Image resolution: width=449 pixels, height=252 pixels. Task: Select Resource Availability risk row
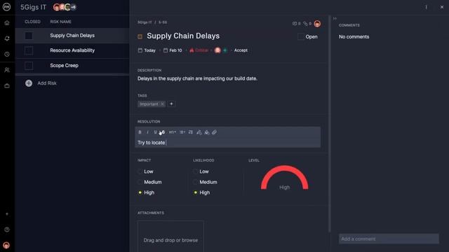click(x=72, y=50)
